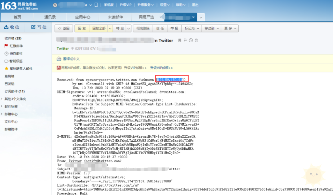The width and height of the screenshot is (333, 195).
Task: Open the tab list overflow chevron
Action: pos(201,18)
